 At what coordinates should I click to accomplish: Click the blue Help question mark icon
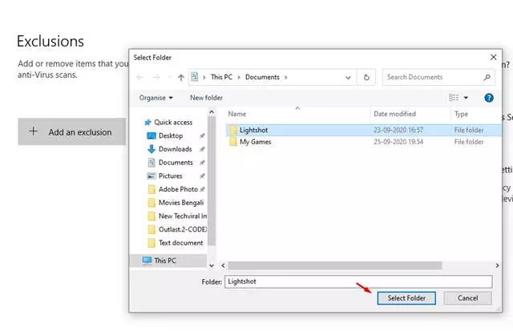pyautogui.click(x=488, y=98)
